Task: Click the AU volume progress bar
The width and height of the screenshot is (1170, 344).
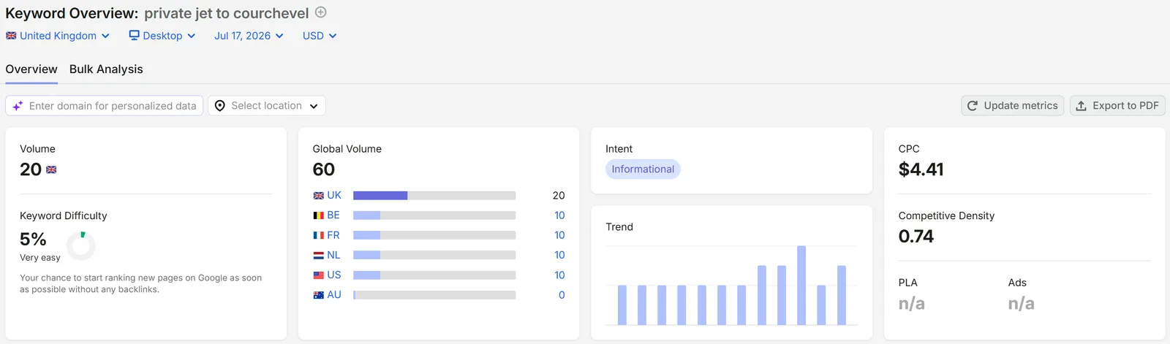Action: [434, 295]
